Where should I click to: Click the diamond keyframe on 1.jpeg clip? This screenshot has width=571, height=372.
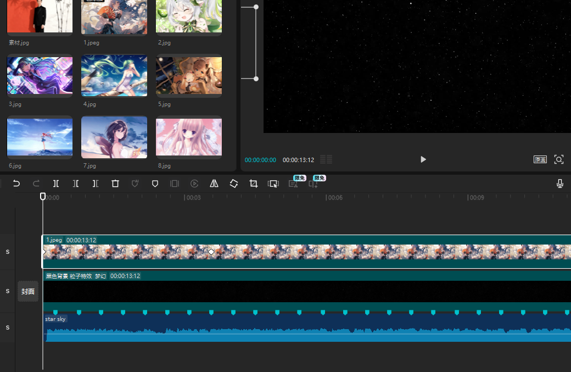pos(211,252)
